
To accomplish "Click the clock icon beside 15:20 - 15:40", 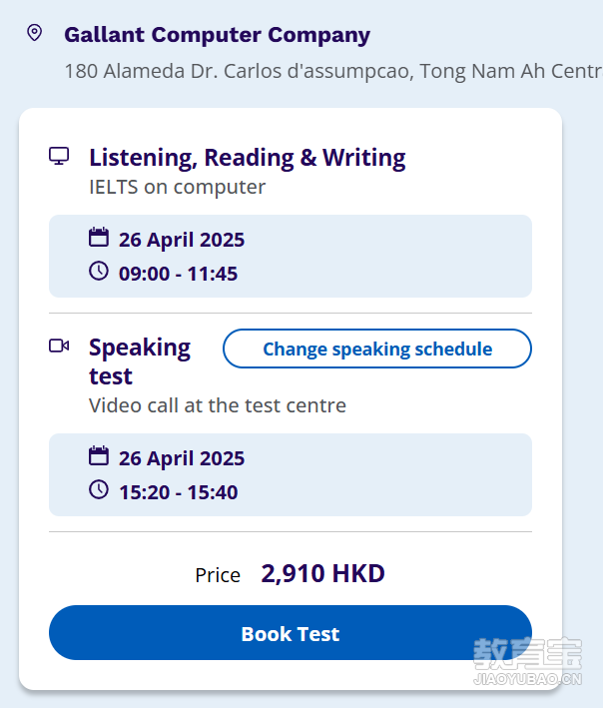I will pos(99,489).
